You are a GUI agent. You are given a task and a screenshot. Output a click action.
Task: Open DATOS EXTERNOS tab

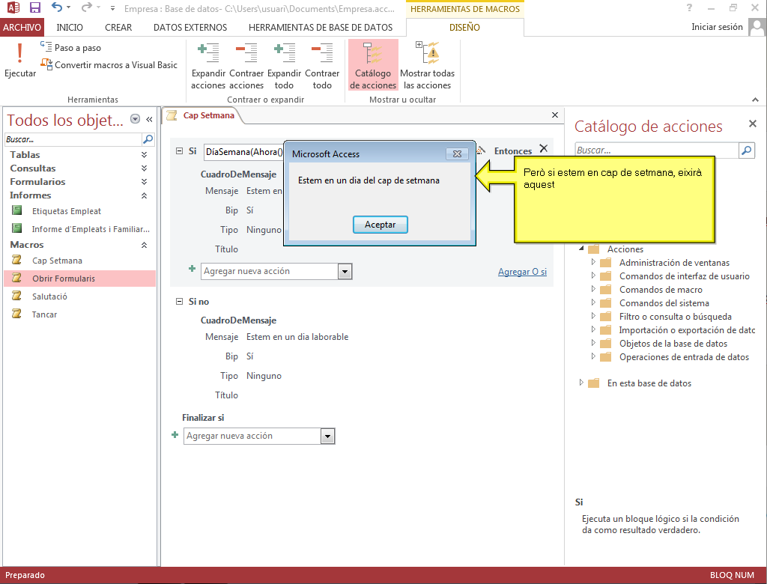[x=190, y=28]
